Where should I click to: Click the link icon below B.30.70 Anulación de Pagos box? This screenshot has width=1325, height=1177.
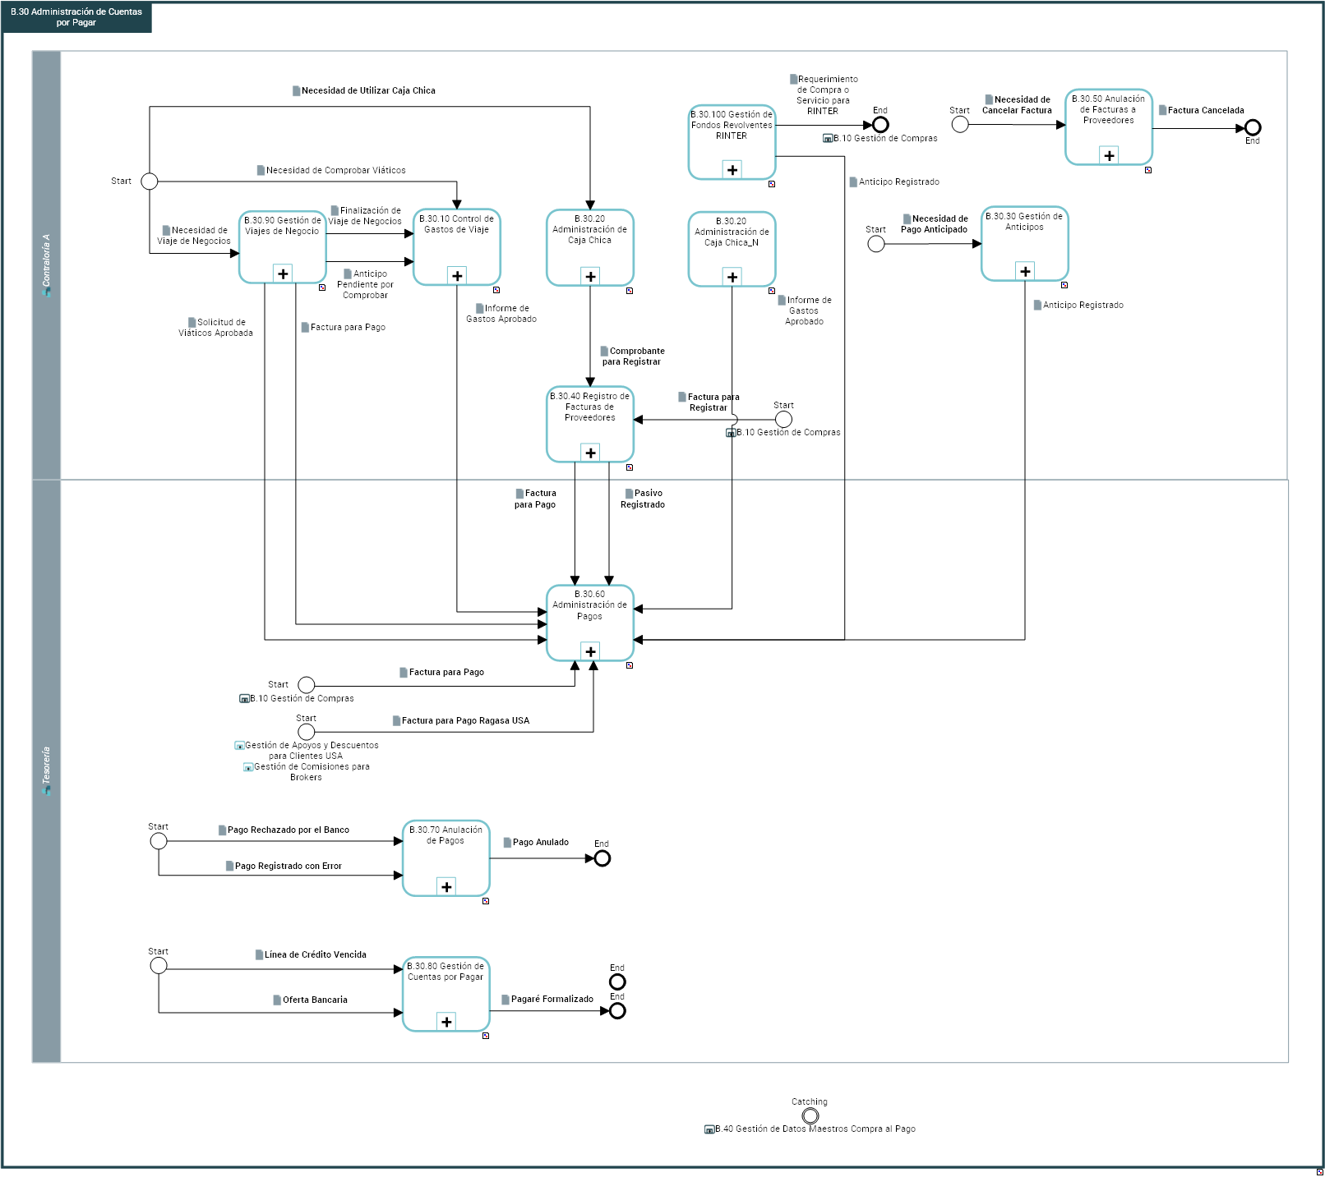[x=486, y=901]
